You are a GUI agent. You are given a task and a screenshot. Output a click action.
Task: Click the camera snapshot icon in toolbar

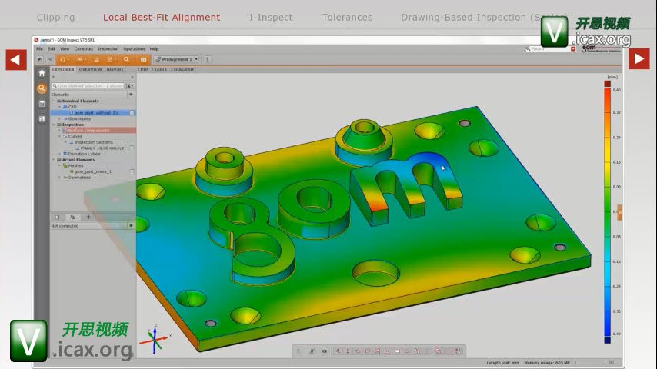(143, 59)
